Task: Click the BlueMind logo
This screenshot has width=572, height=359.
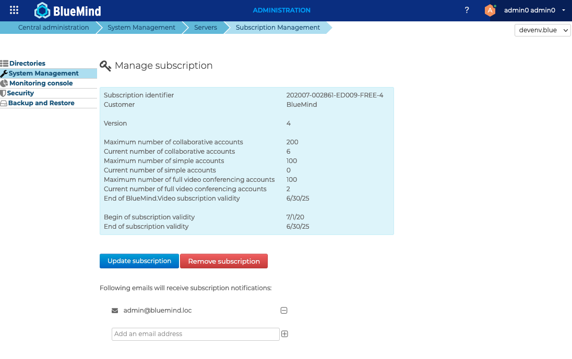Action: click(68, 10)
